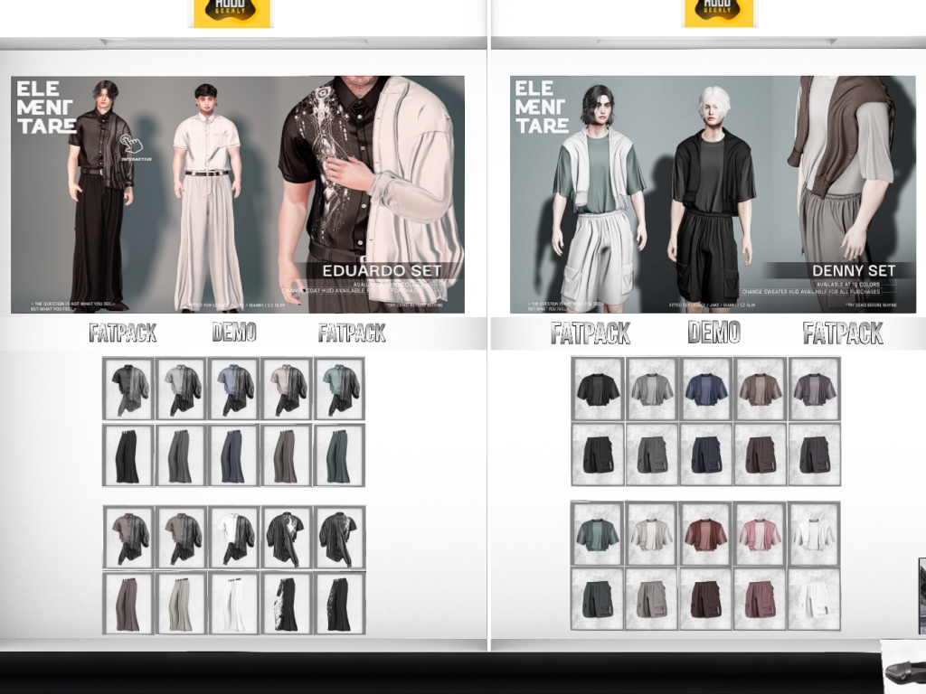The height and width of the screenshot is (694, 926).
Task: Pick the green Denny sweater swatch
Action: click(598, 534)
